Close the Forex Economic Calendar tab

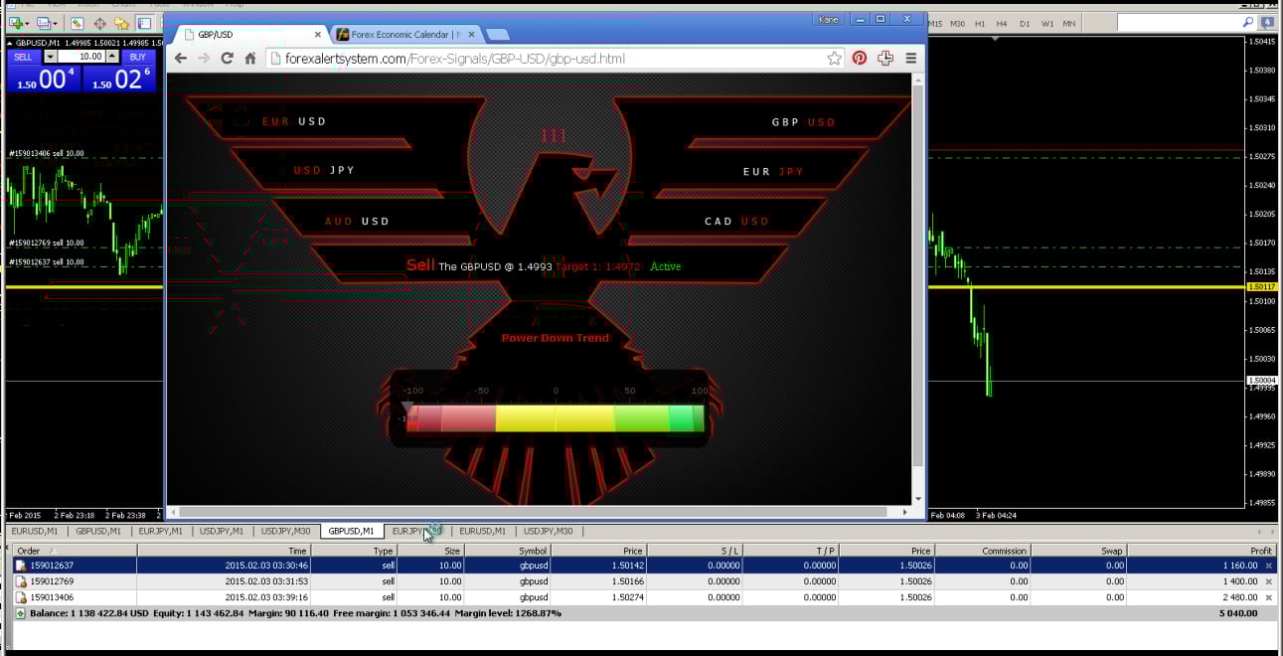tap(470, 35)
